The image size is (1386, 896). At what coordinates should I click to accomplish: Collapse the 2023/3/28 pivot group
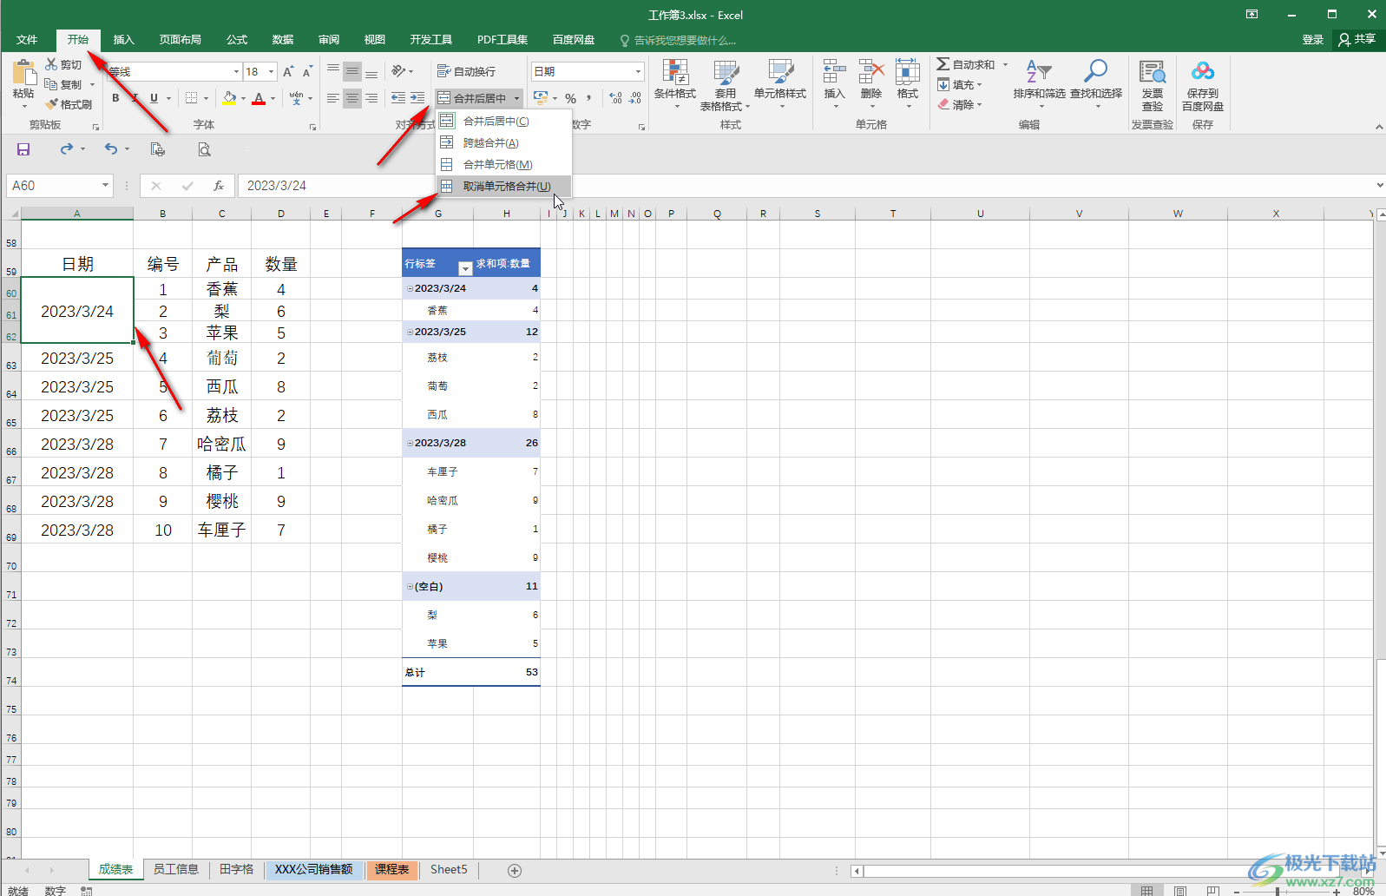click(410, 443)
